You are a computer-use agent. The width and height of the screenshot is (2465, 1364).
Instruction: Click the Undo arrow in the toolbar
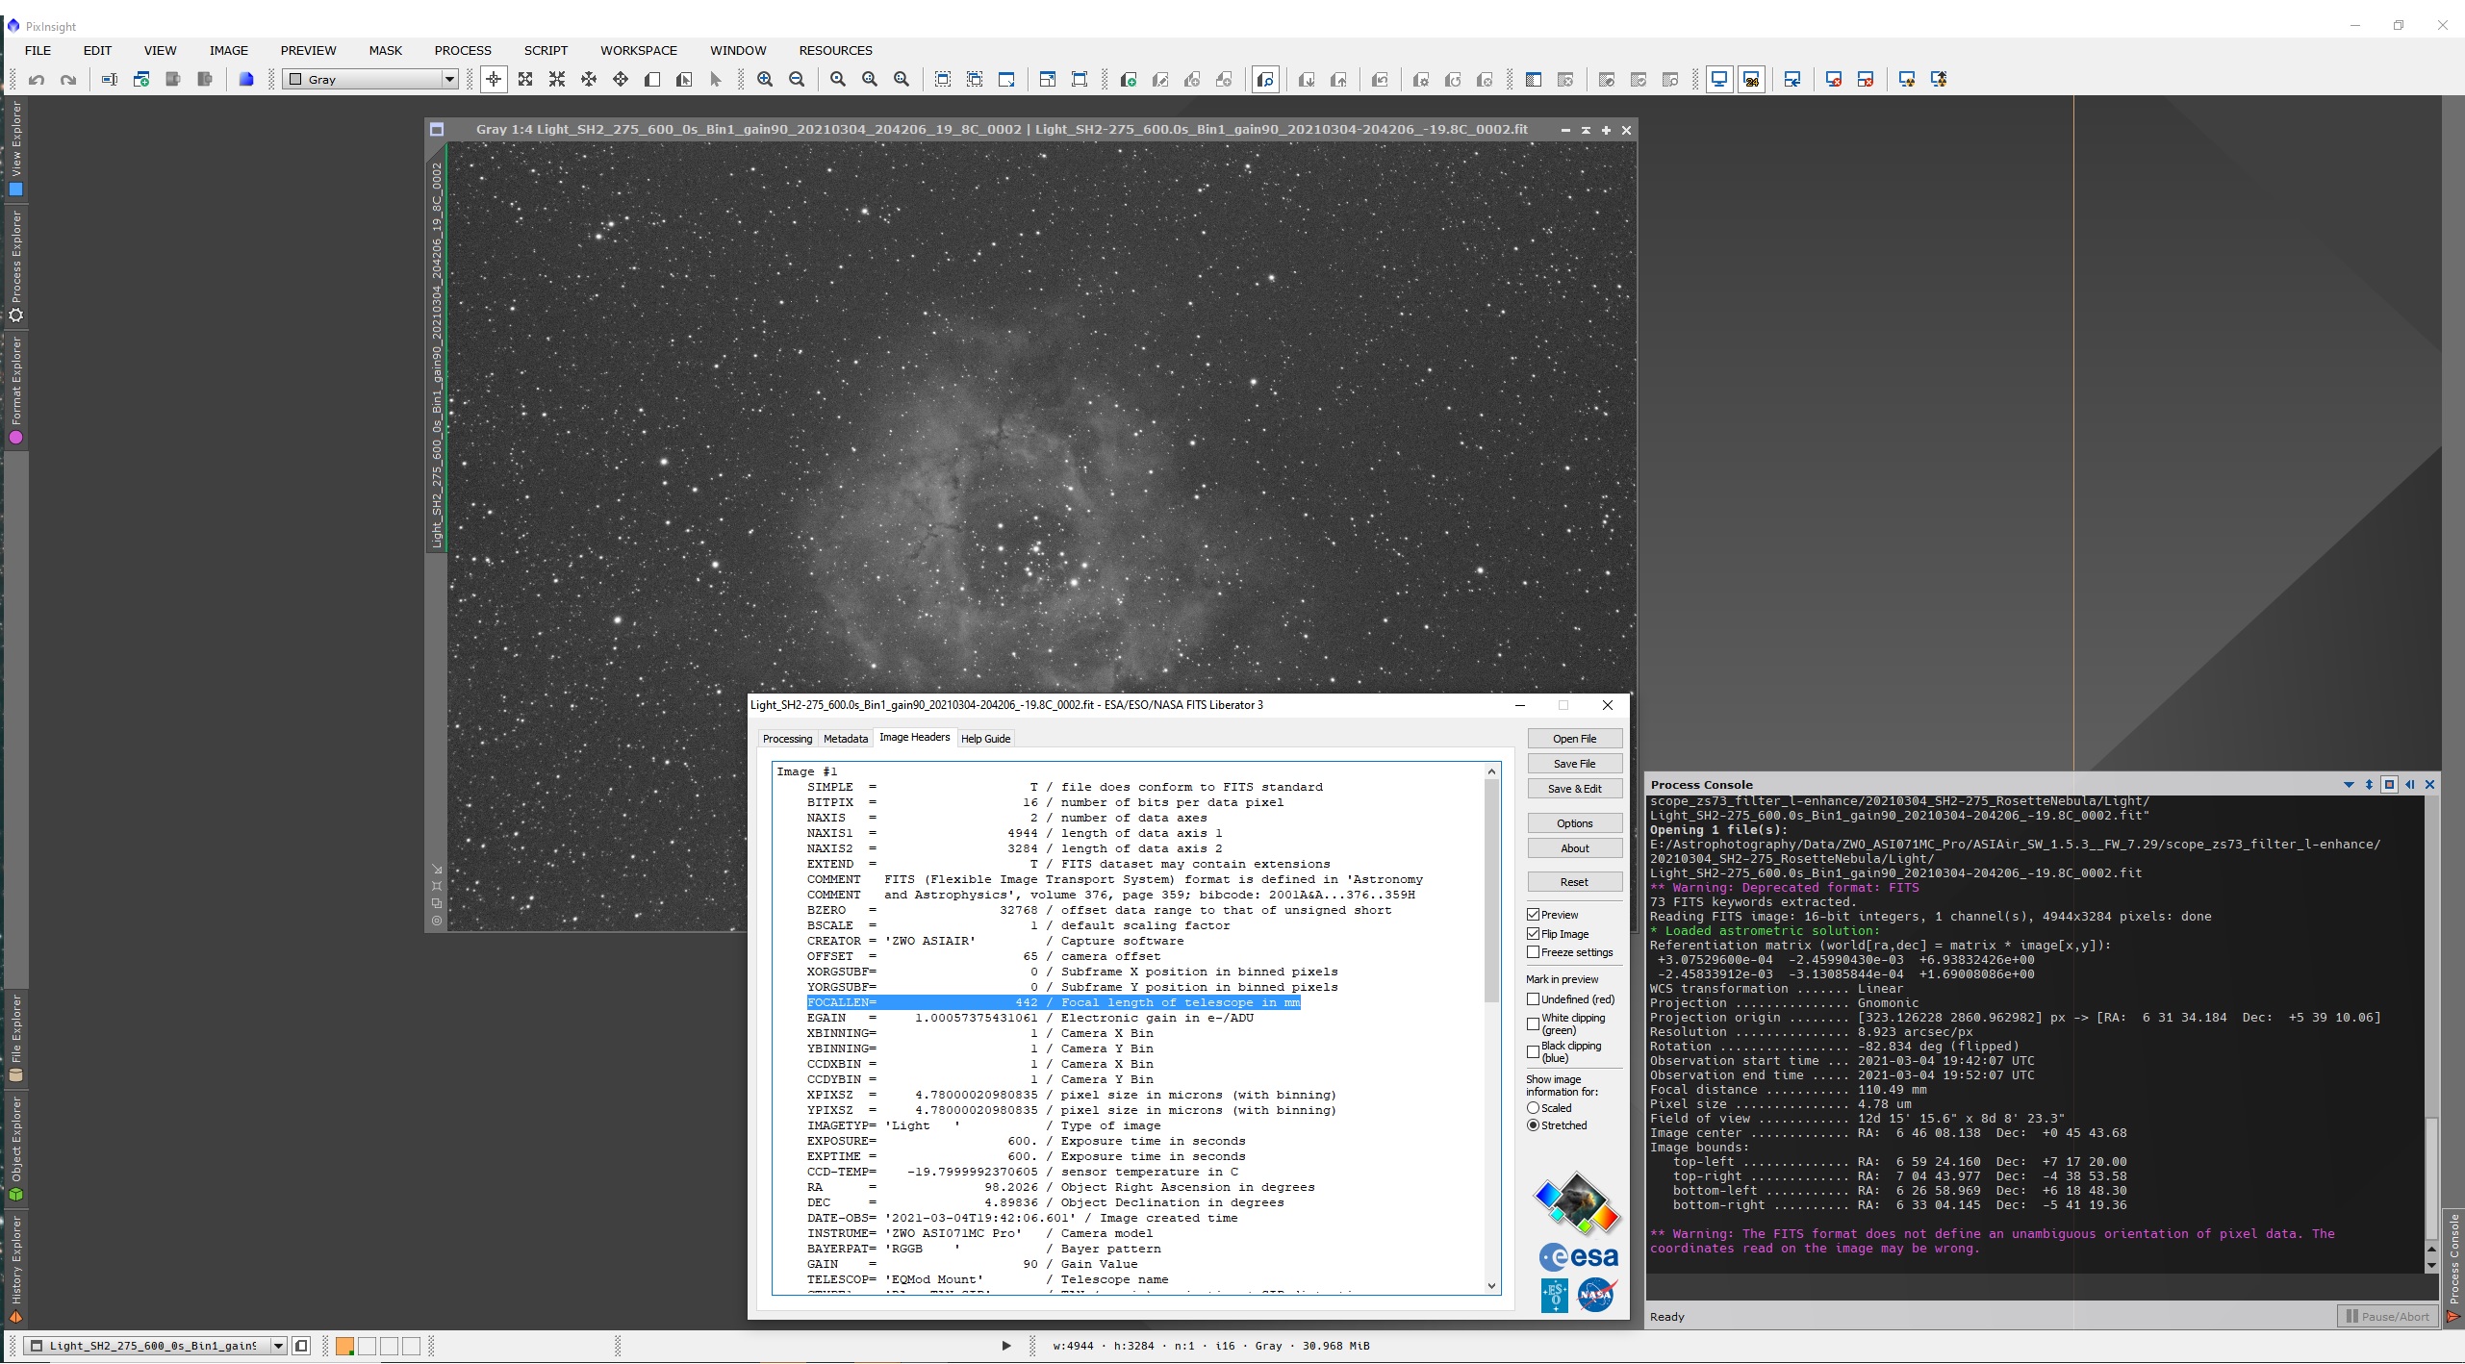point(37,80)
